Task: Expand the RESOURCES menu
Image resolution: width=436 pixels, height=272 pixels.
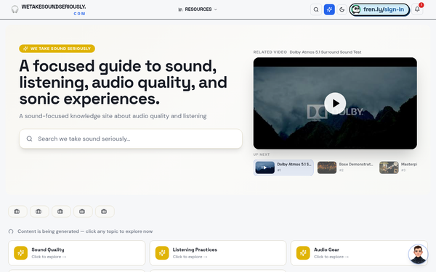Action: [x=198, y=9]
